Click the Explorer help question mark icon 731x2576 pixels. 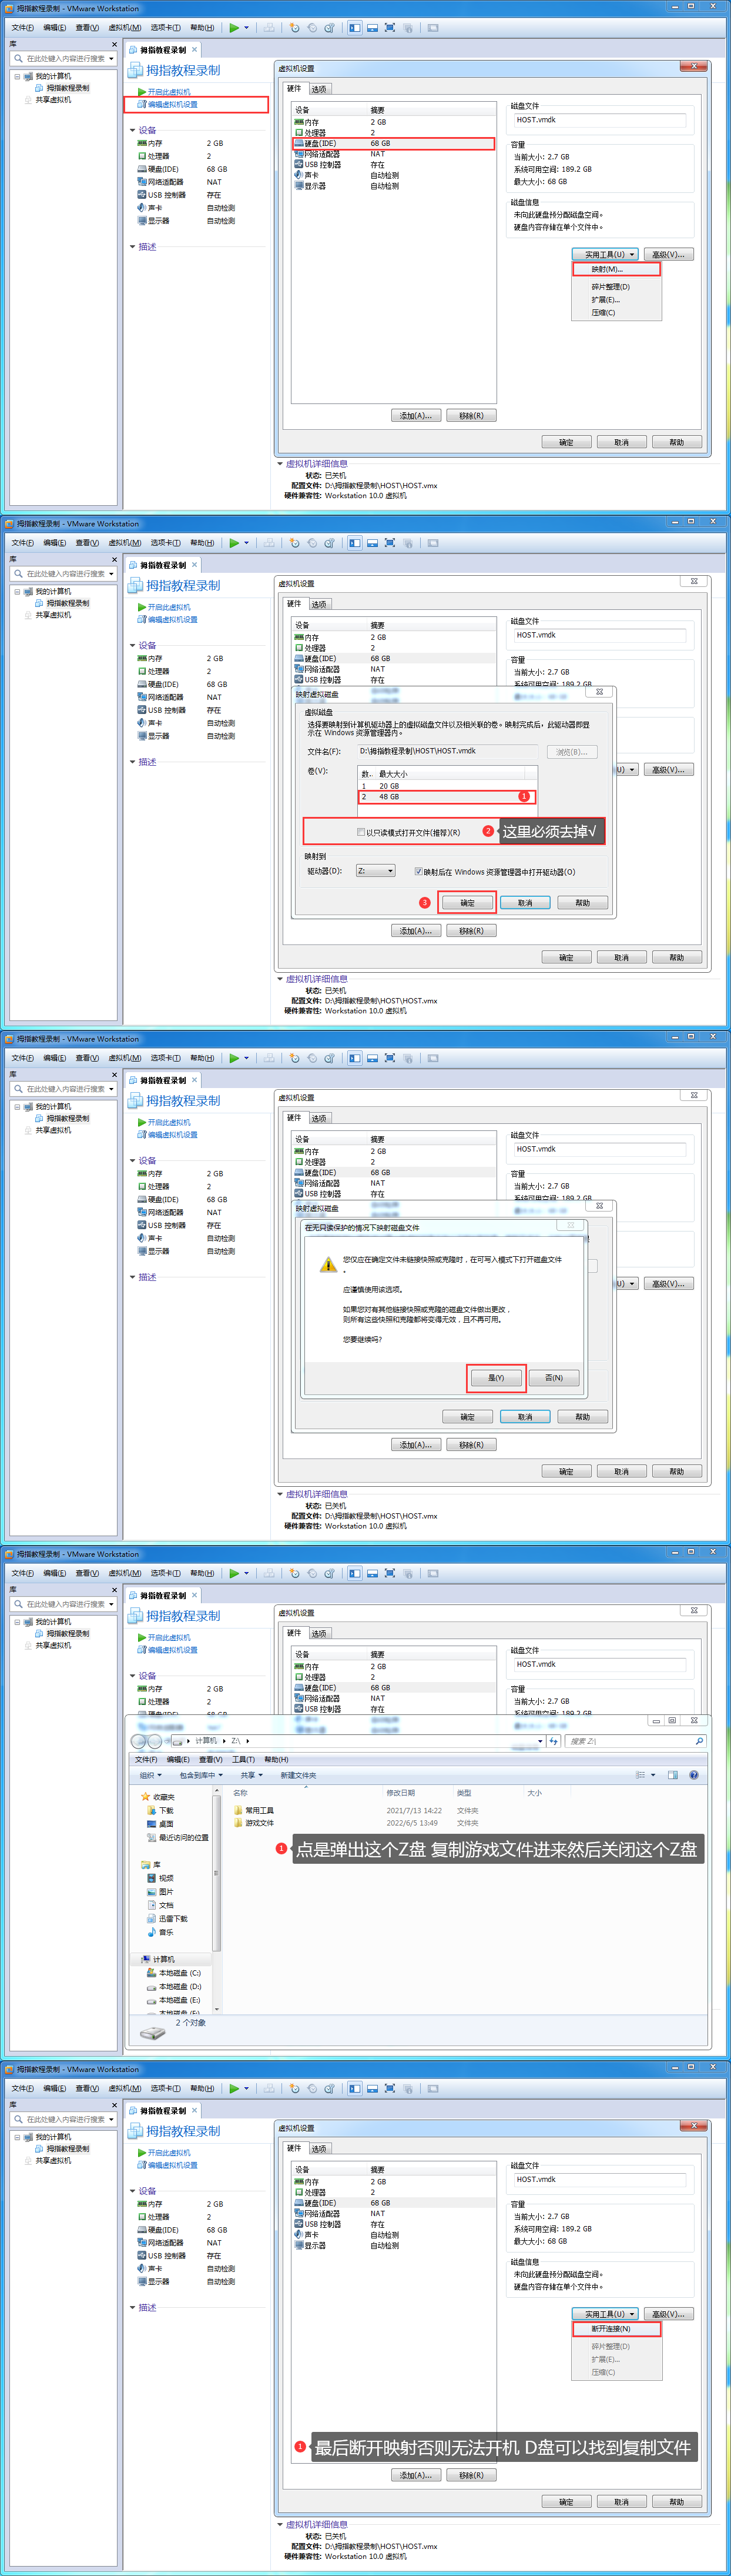click(x=694, y=1775)
